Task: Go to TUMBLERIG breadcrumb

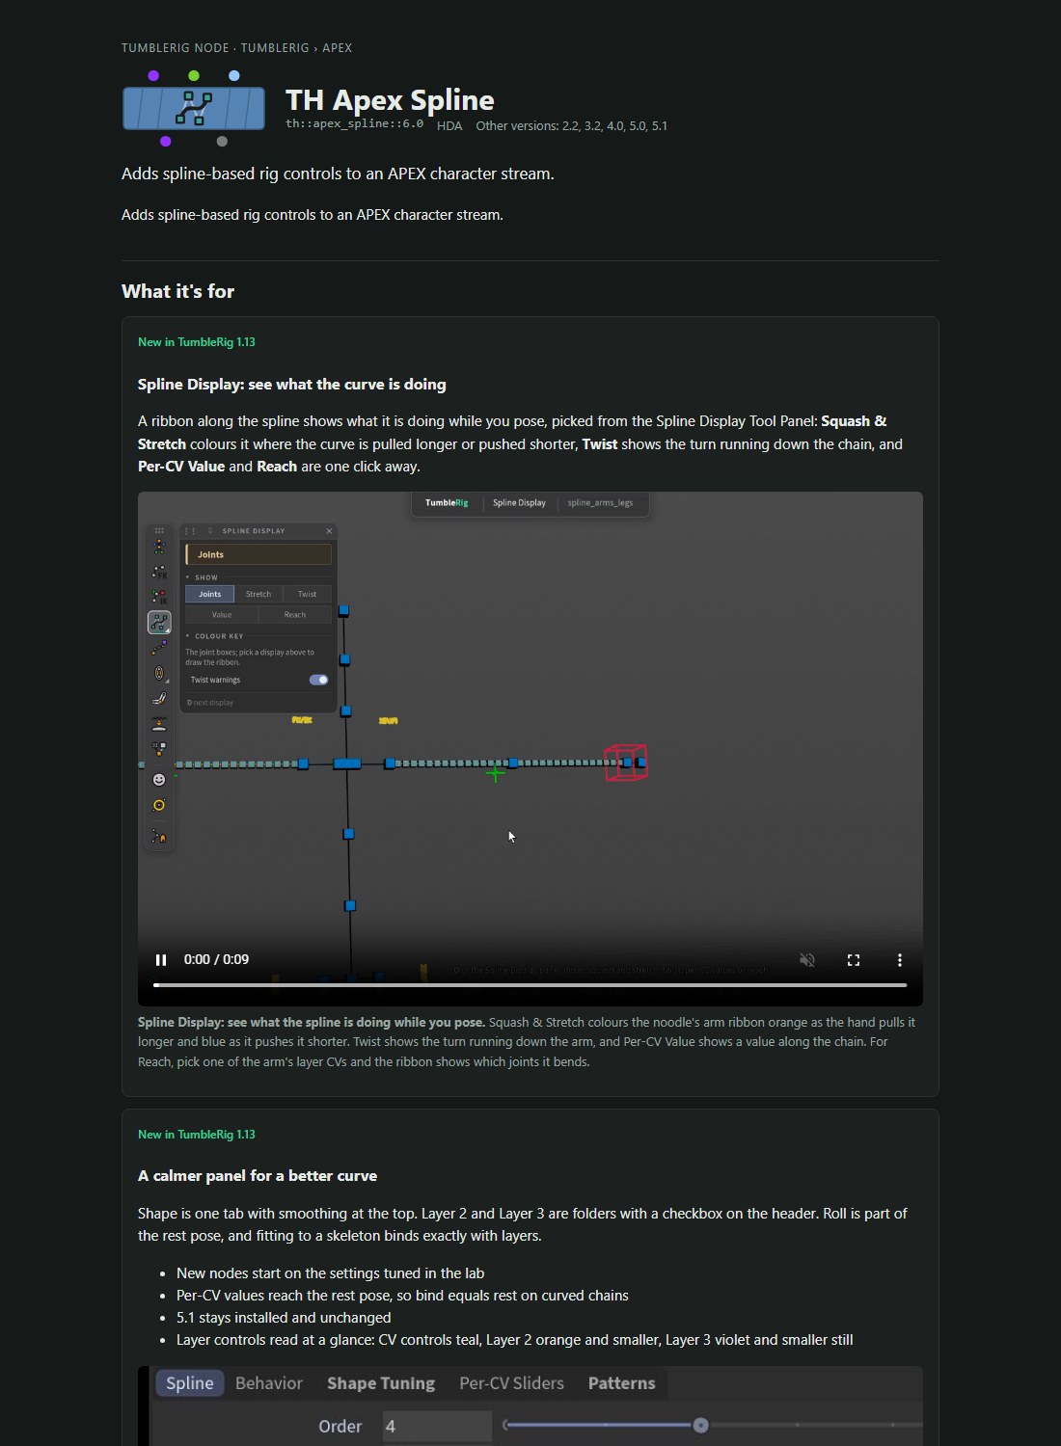Action: [275, 48]
